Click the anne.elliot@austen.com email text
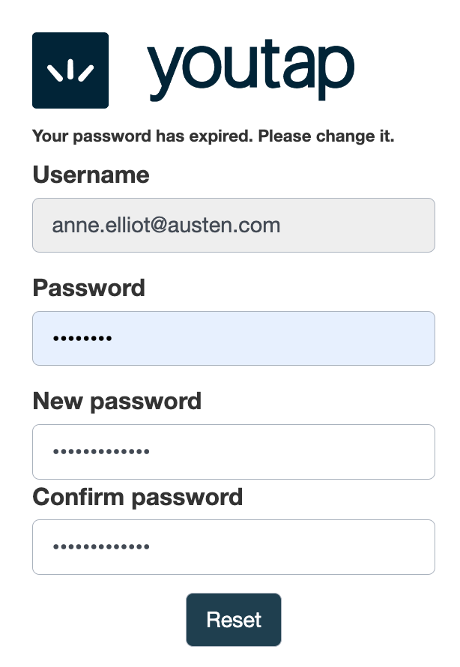 click(x=166, y=225)
